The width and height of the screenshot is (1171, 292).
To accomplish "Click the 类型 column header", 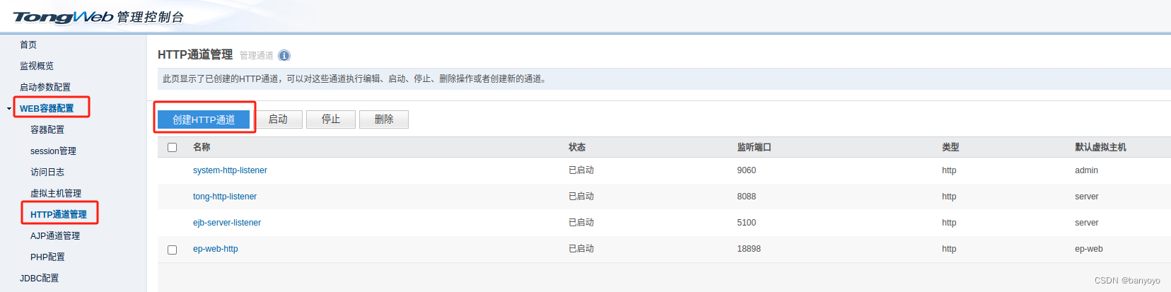I will point(950,147).
